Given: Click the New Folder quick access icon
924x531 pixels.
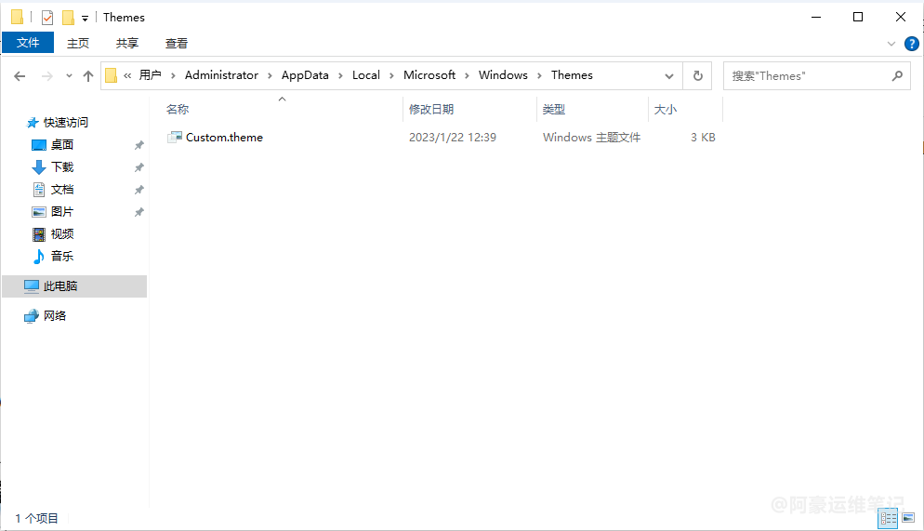Looking at the screenshot, I should click(x=69, y=18).
